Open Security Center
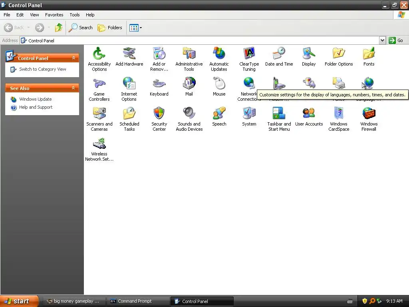 tap(159, 119)
